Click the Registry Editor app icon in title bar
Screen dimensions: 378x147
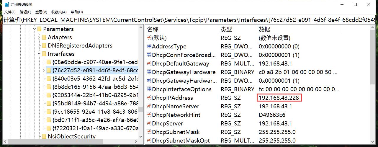point(6,4)
